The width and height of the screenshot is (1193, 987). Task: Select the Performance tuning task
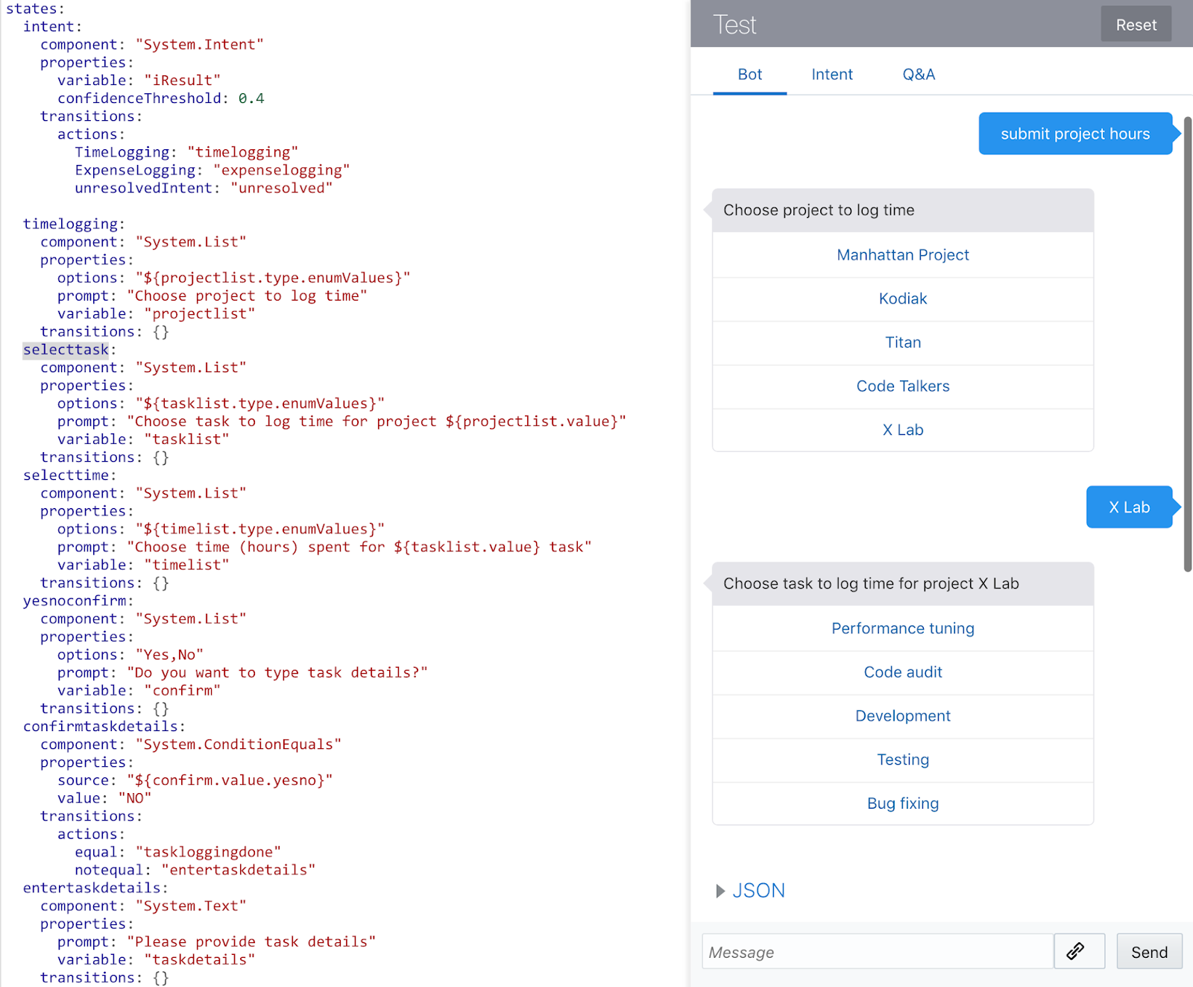(x=902, y=628)
